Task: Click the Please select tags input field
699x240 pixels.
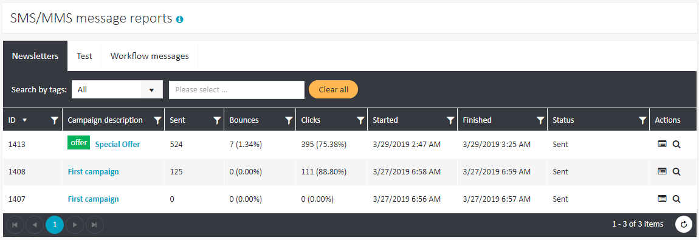Action: (x=236, y=89)
